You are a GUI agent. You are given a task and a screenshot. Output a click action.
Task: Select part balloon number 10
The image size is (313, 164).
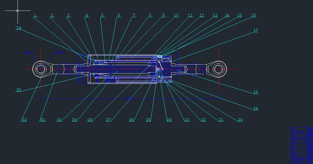(176, 15)
